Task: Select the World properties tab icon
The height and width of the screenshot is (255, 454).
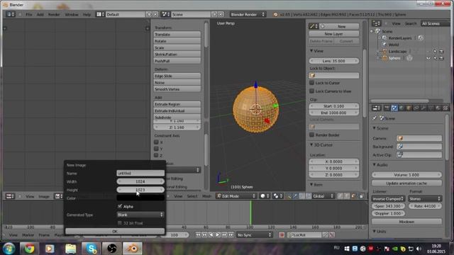Action: (402, 108)
